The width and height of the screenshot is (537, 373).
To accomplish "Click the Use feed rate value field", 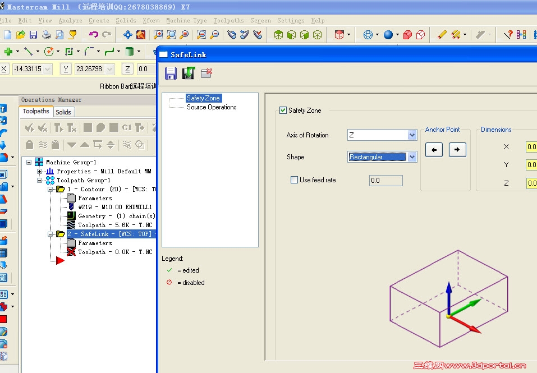I will 385,181.
